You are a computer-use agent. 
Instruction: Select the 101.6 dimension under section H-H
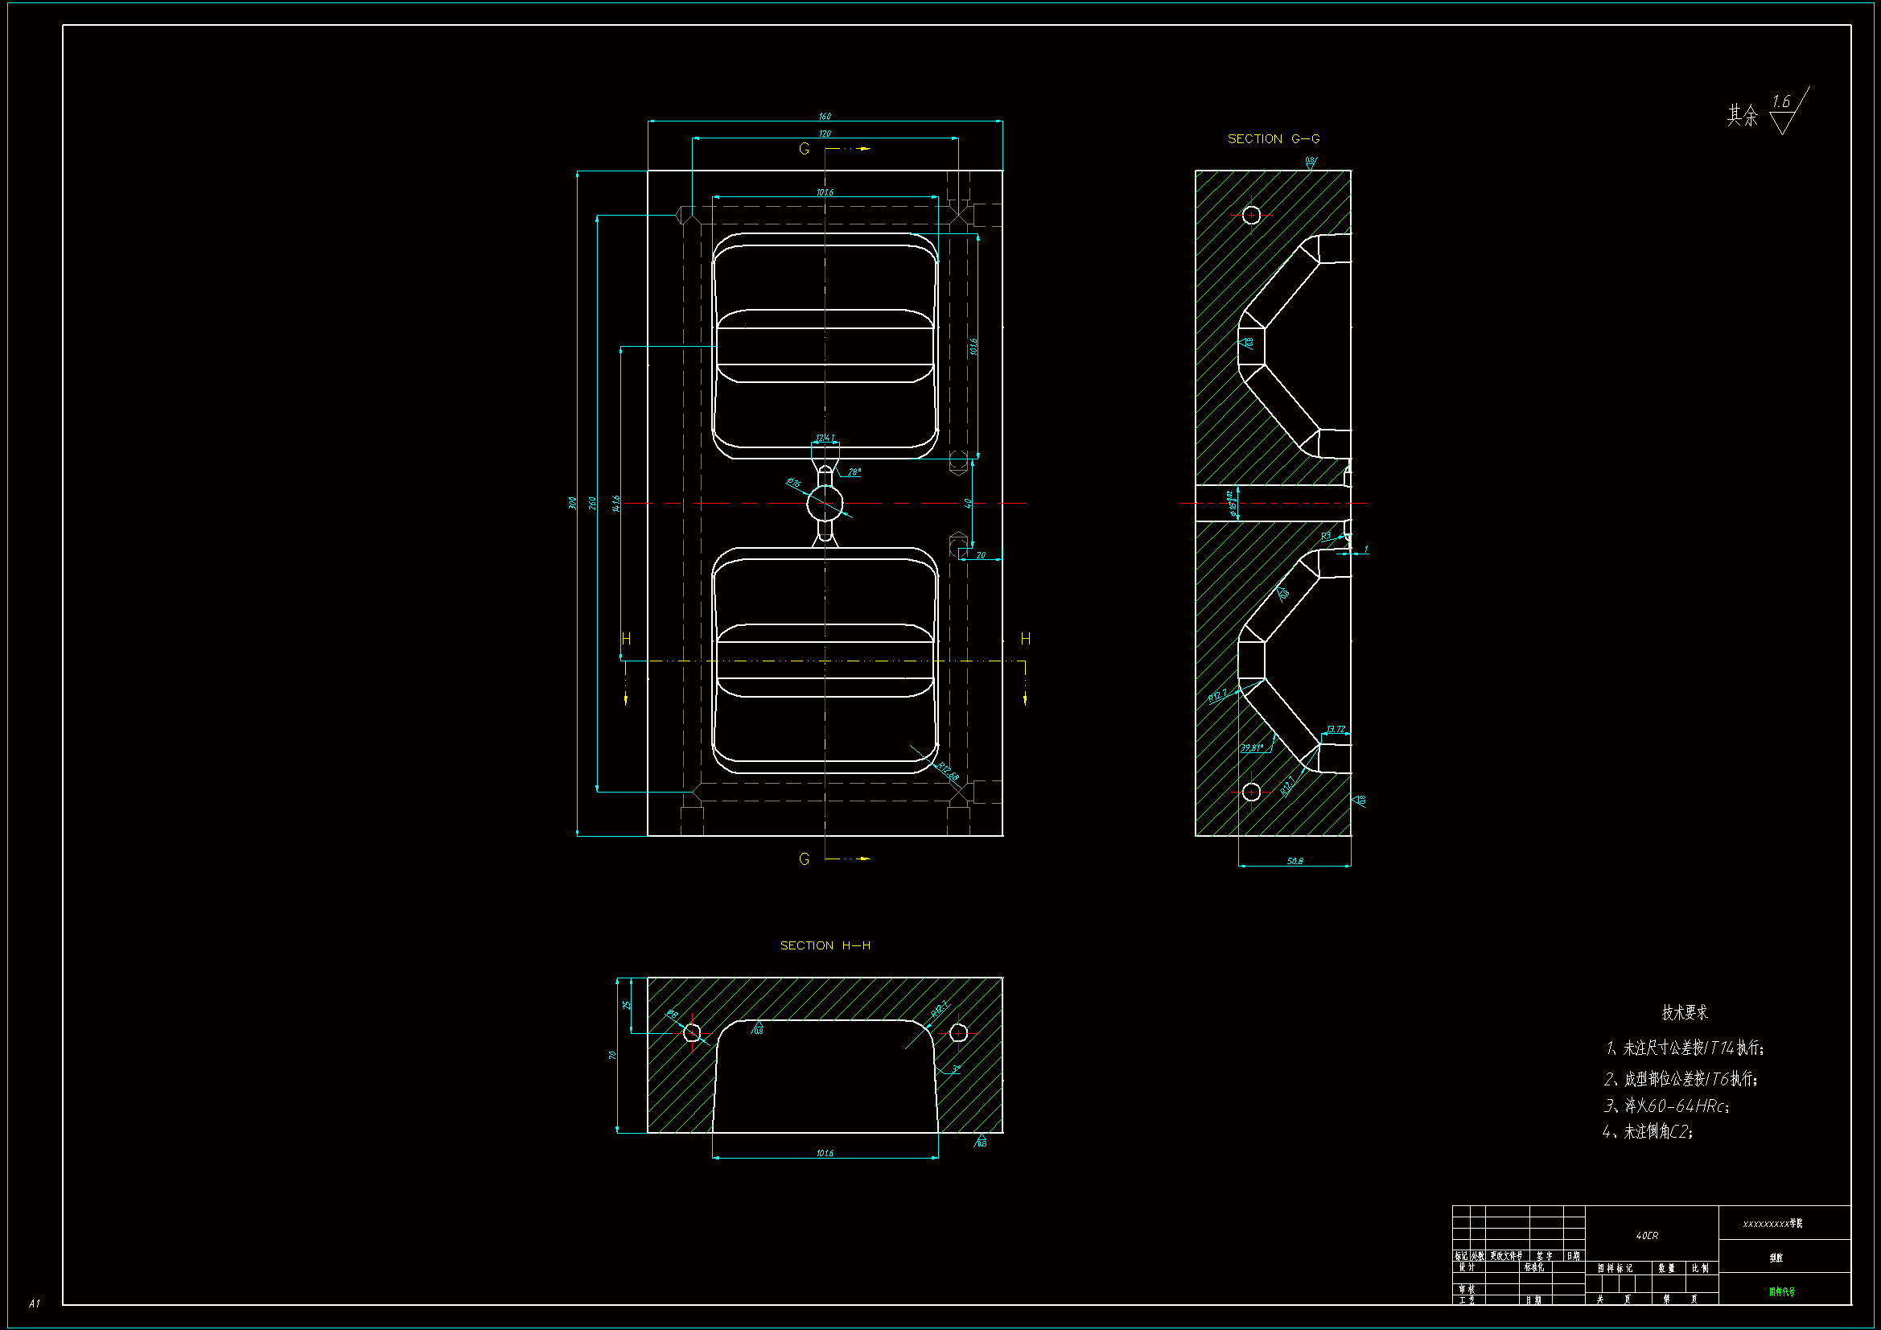(825, 1154)
